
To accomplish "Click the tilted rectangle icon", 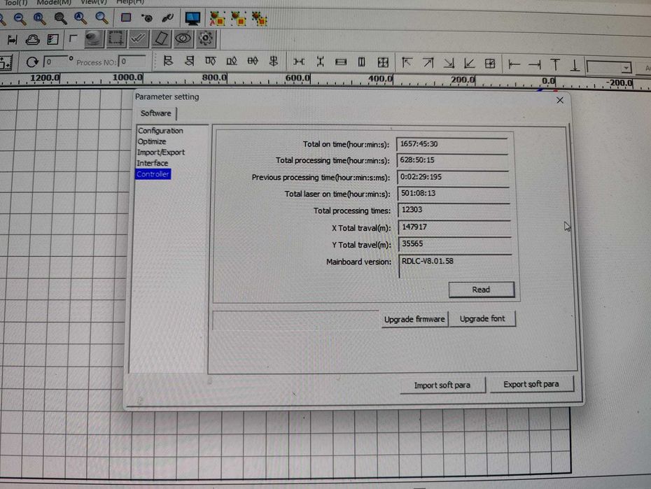I will (x=161, y=38).
